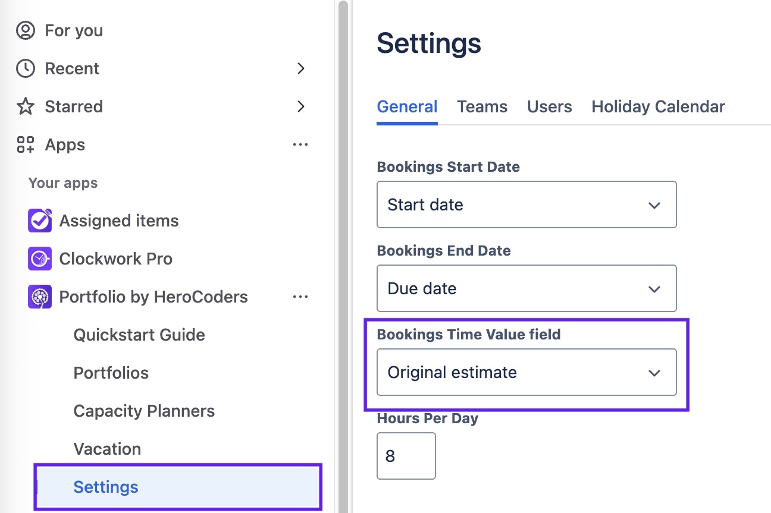Switch to the Users tab
Viewport: 771px width, 513px height.
click(549, 107)
